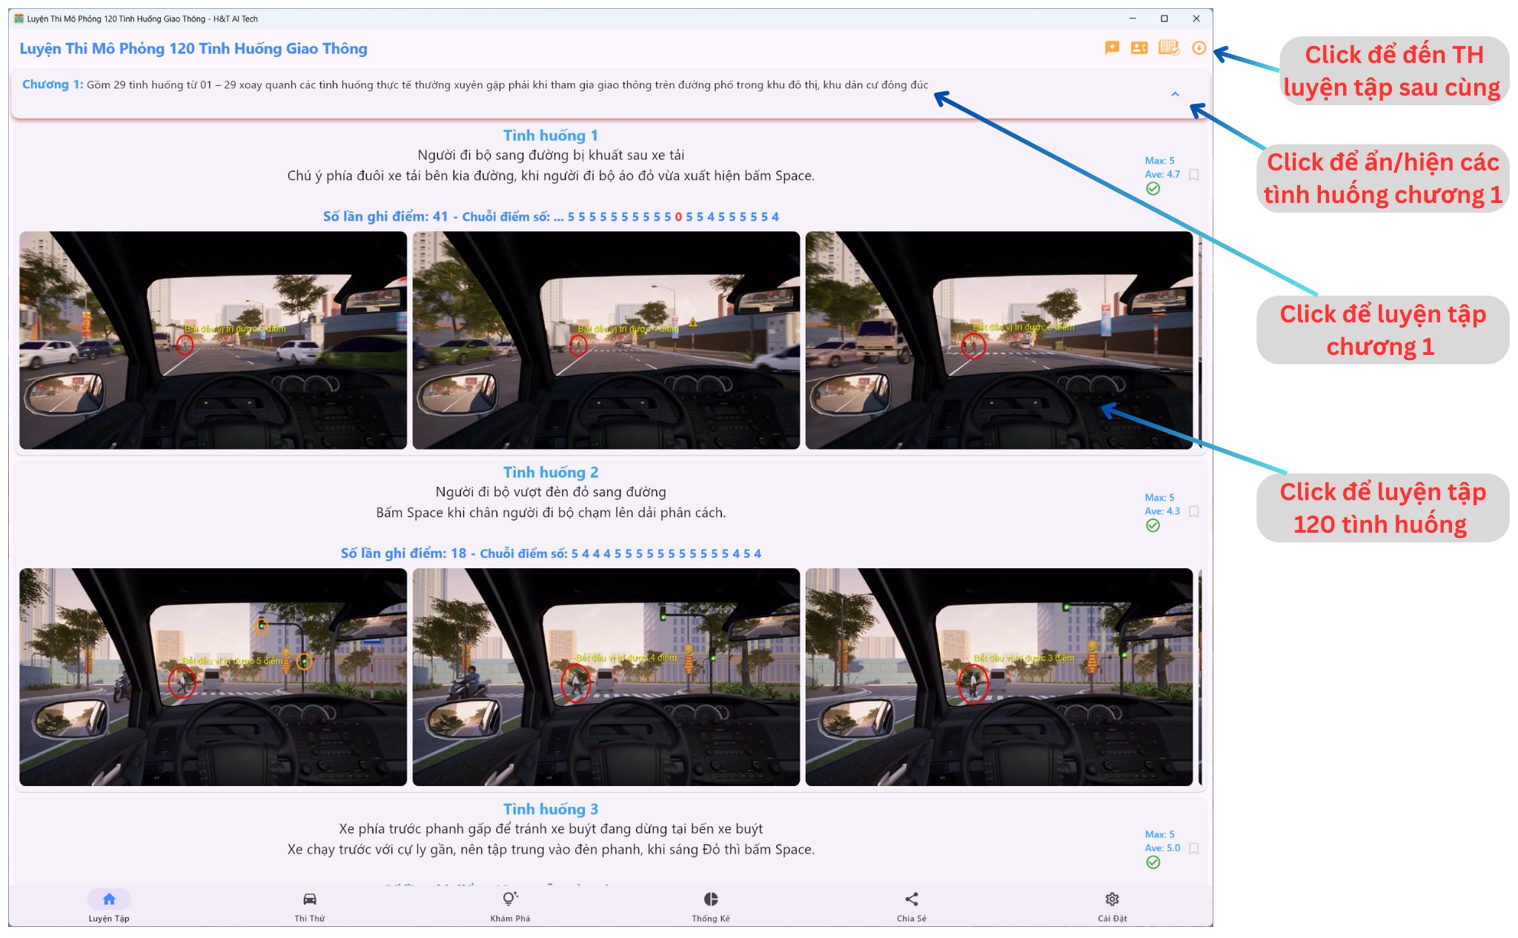1518x938 pixels.
Task: Toggle the bookmark for Tình huống 1
Action: 1194,175
